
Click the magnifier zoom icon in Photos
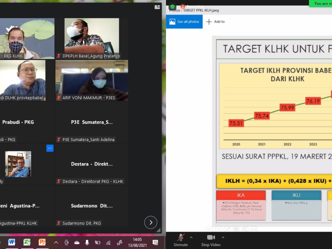click(x=245, y=229)
